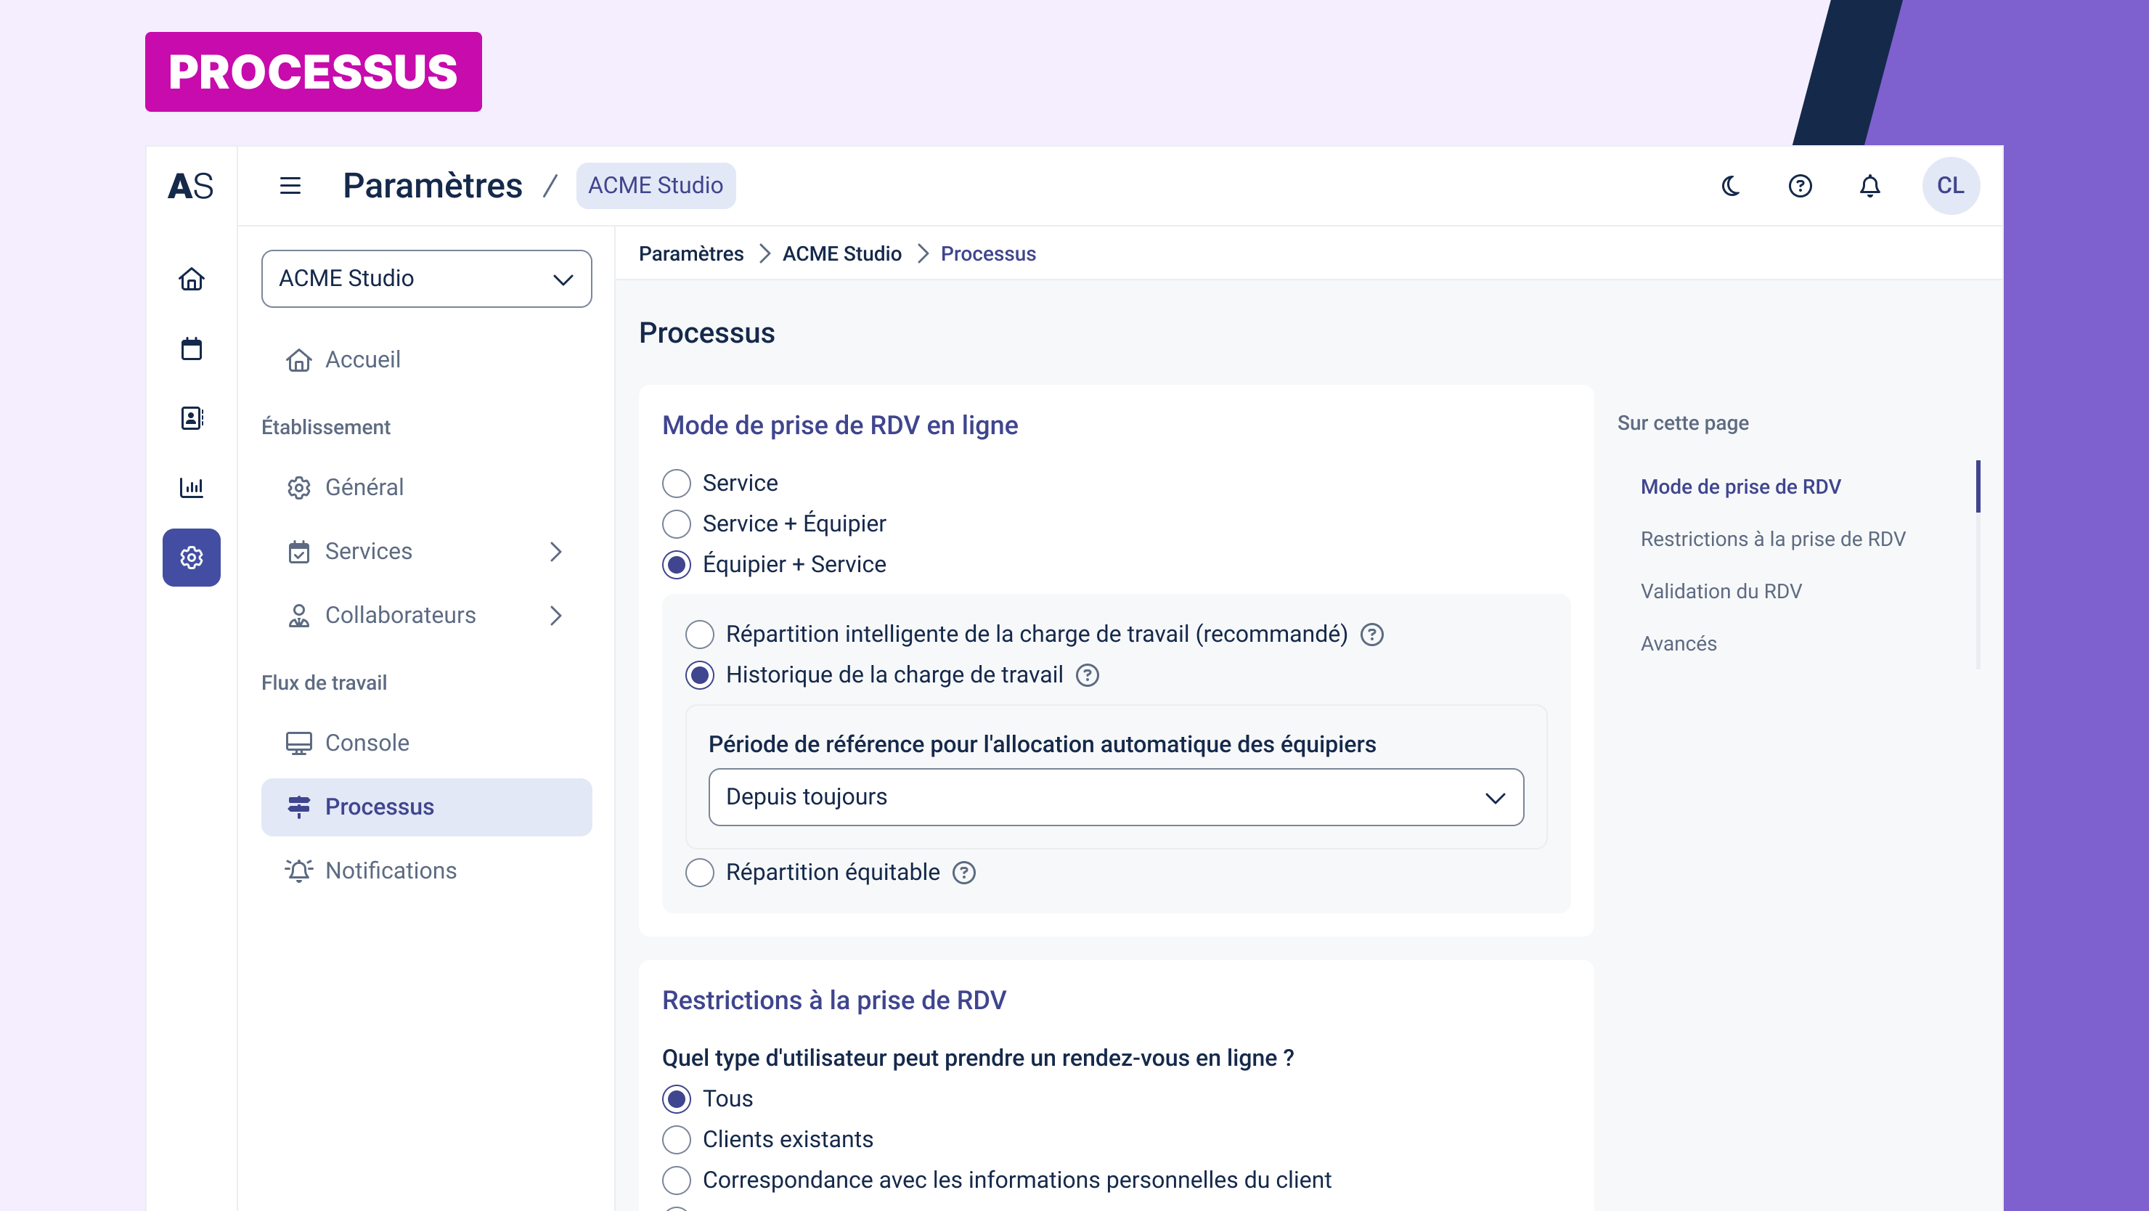Open Notifications in the sidebar menu

(391, 870)
